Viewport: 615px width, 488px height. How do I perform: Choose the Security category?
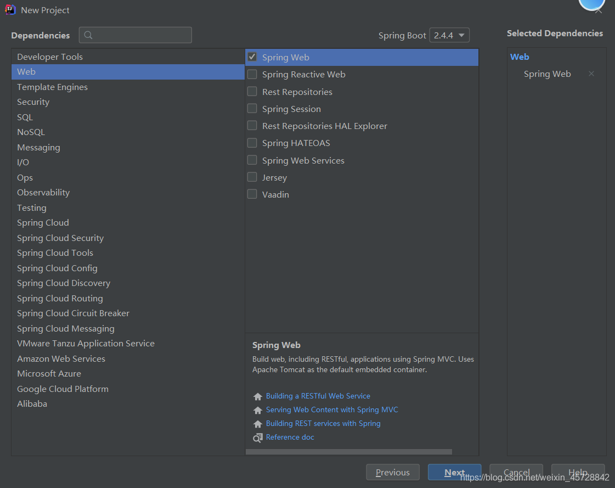pos(128,102)
